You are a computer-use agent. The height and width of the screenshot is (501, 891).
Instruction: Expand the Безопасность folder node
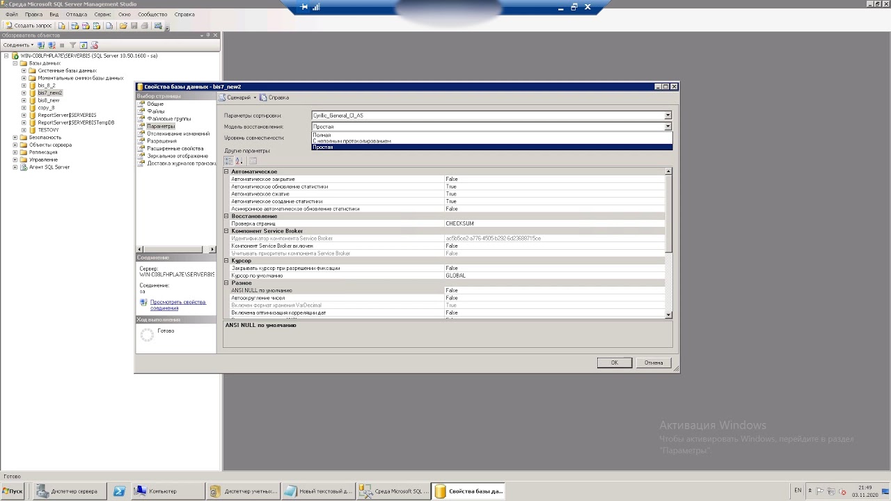click(x=15, y=137)
